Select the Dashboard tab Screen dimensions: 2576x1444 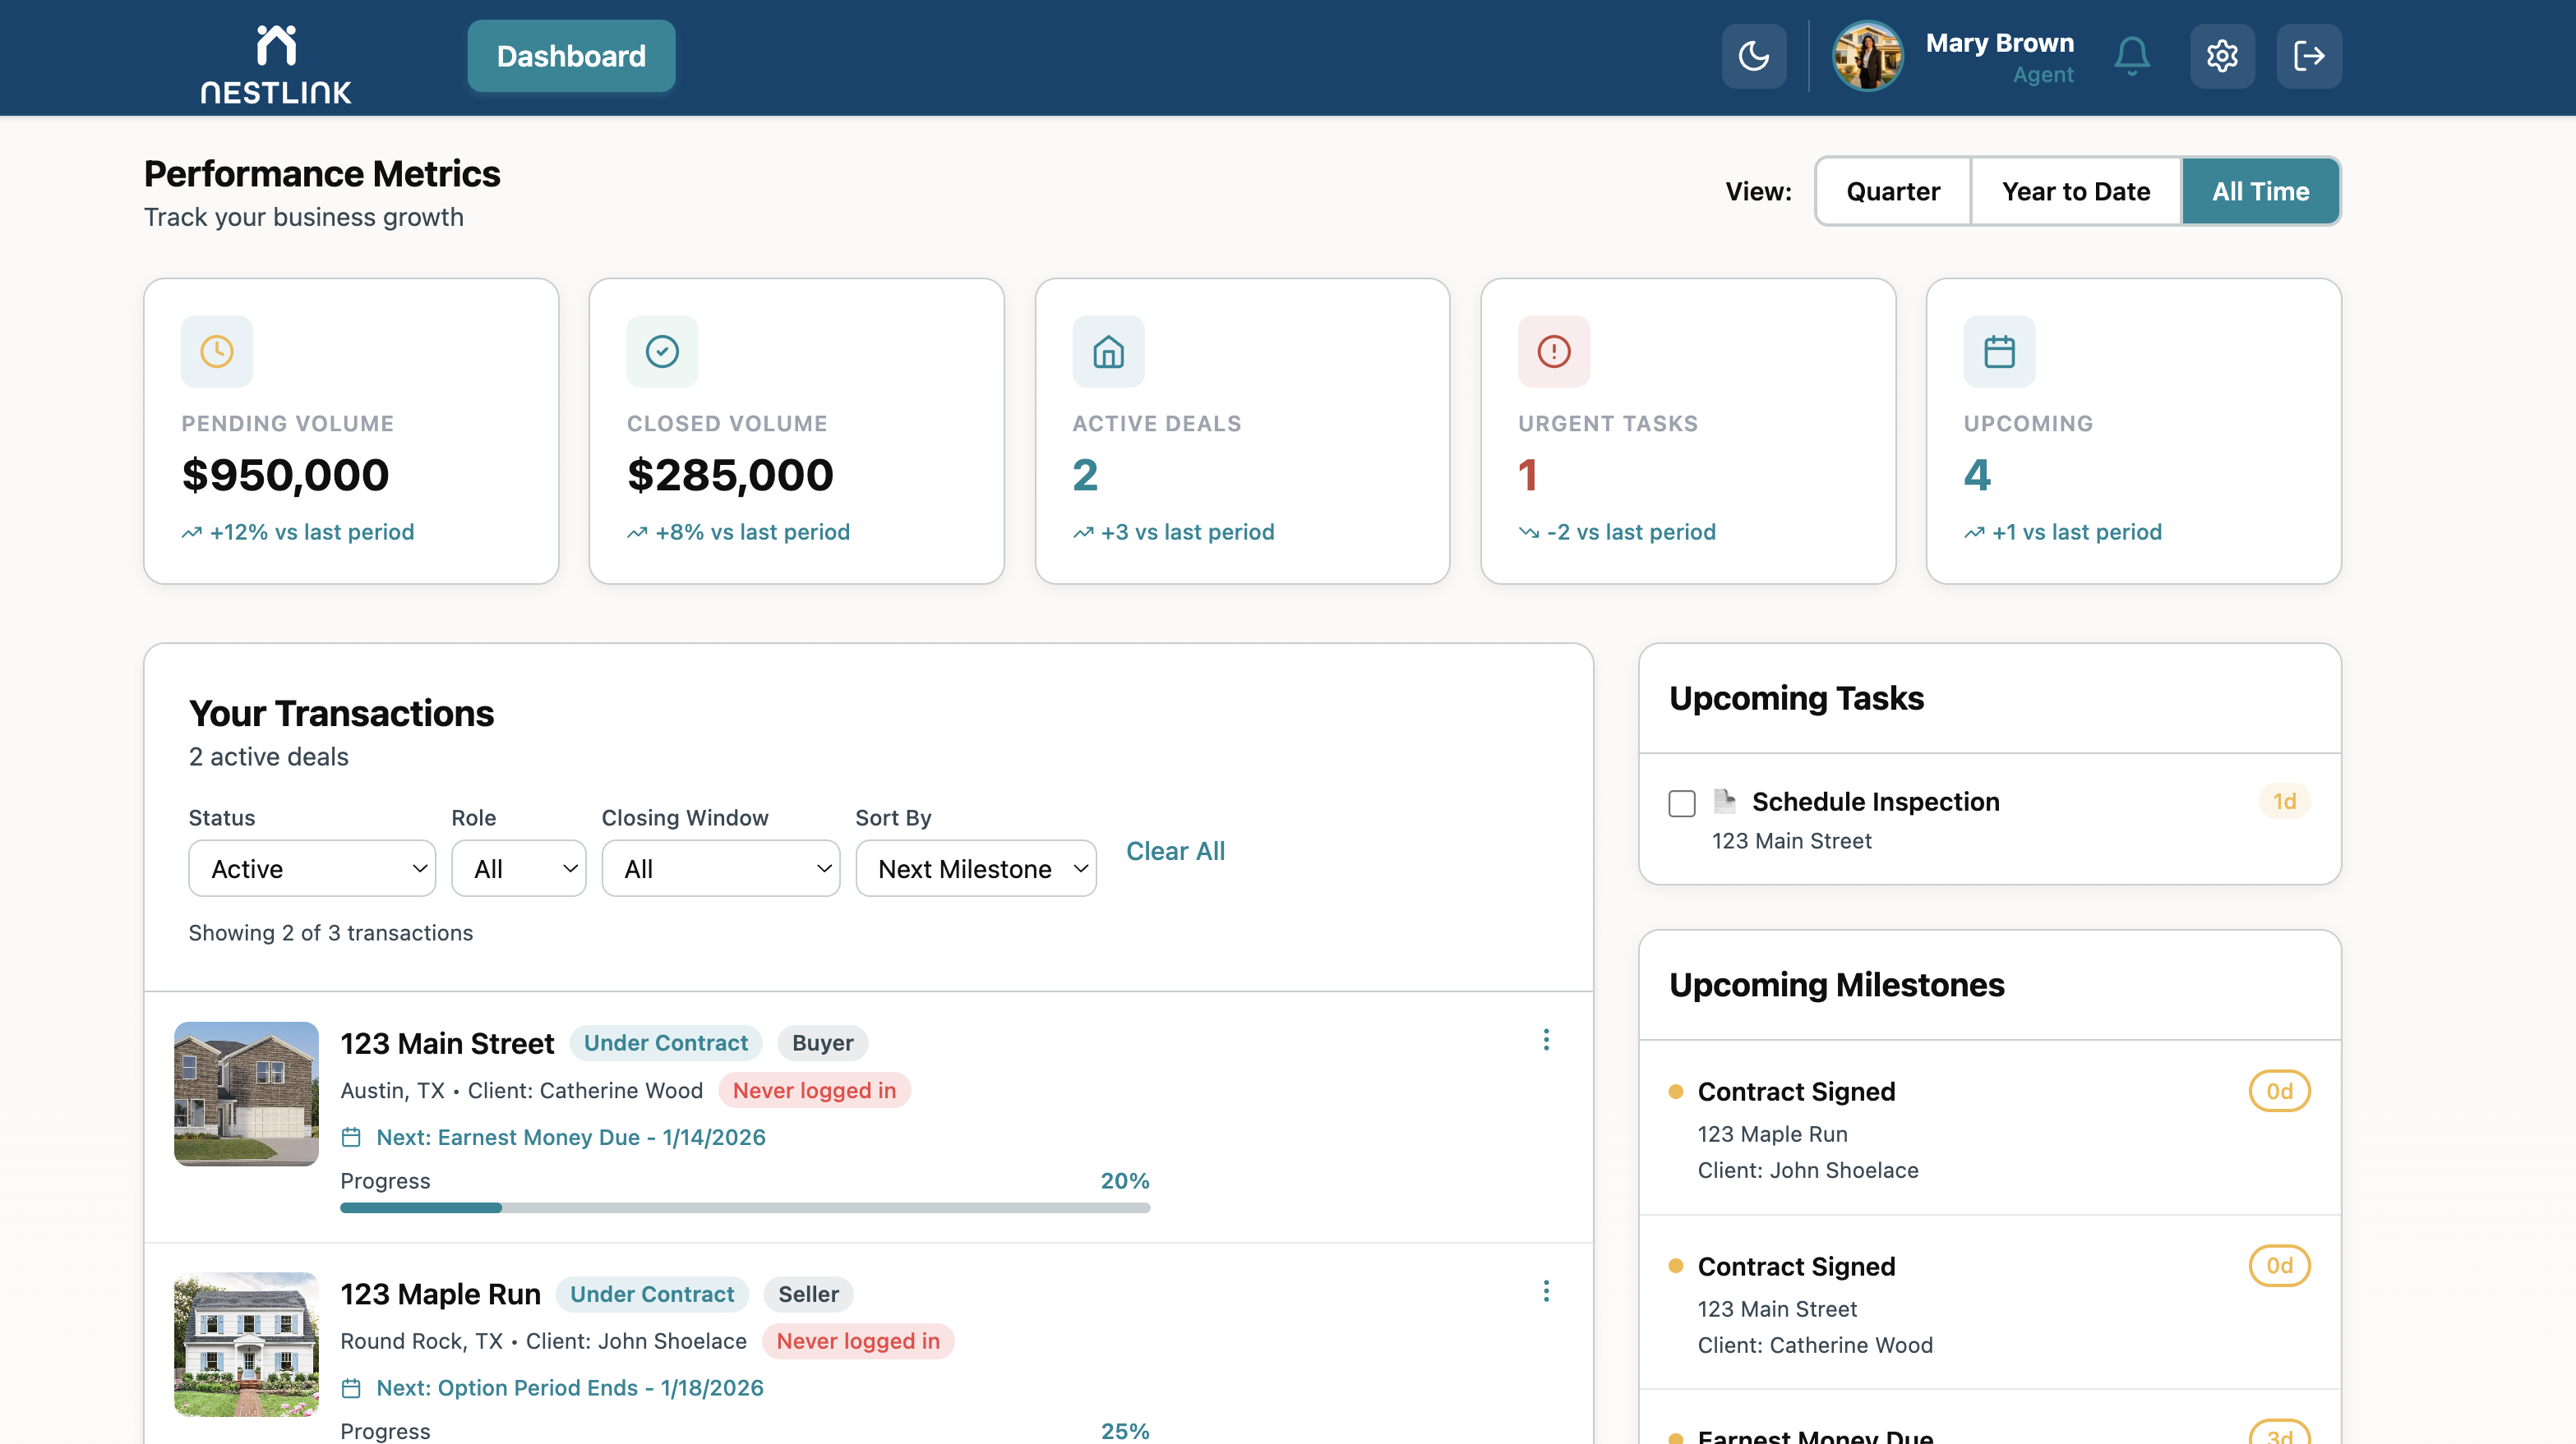click(571, 56)
